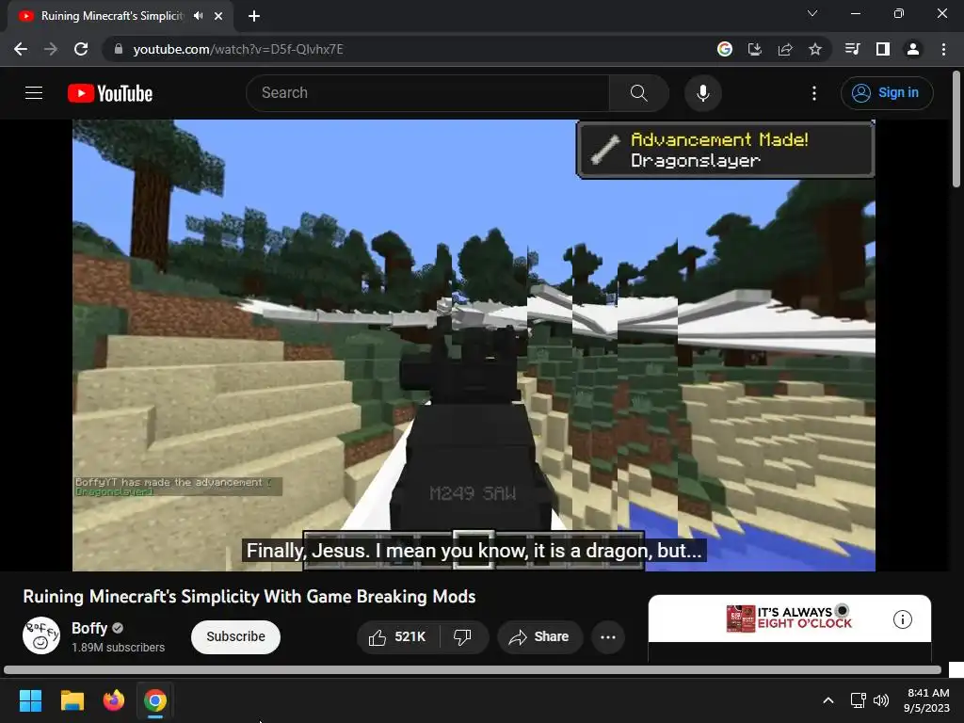Open the clock and date 8:41 AM
964x723 pixels.
point(927,700)
